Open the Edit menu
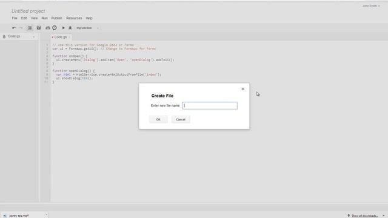Viewport: 388px width, 218px height. coord(24,18)
